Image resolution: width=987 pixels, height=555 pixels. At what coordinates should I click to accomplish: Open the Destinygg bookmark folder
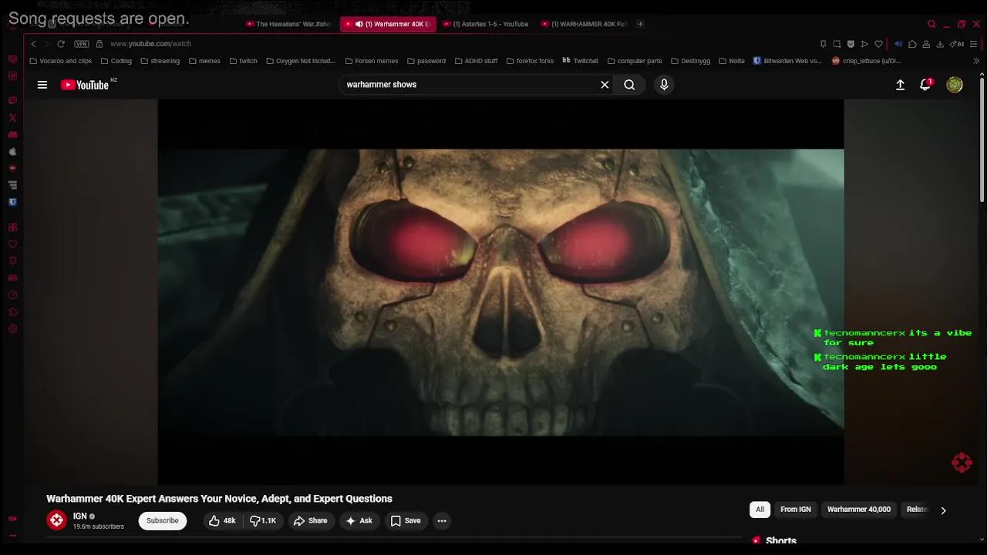point(690,61)
